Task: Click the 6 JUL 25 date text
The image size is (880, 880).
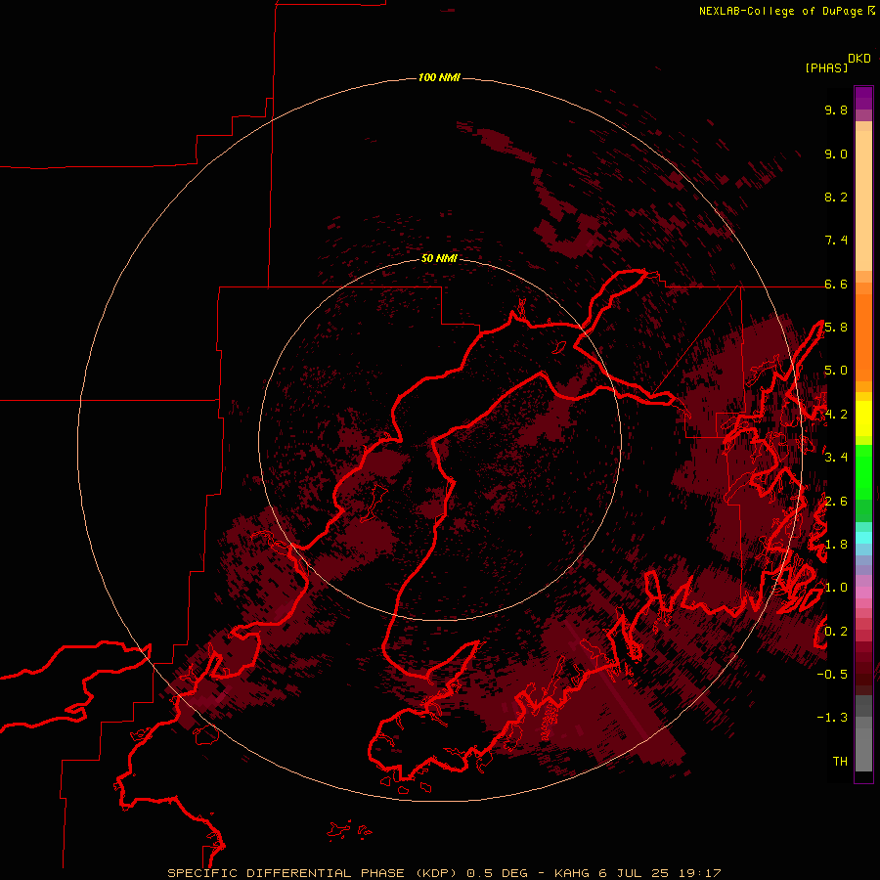Action: click(634, 873)
